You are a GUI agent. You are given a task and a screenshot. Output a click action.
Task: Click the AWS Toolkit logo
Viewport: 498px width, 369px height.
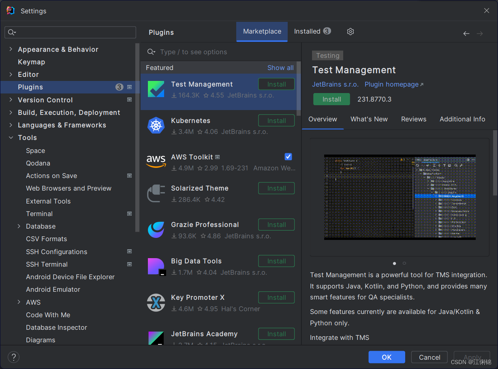click(156, 161)
